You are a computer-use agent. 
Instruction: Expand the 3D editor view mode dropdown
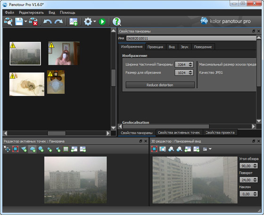tap(210, 149)
